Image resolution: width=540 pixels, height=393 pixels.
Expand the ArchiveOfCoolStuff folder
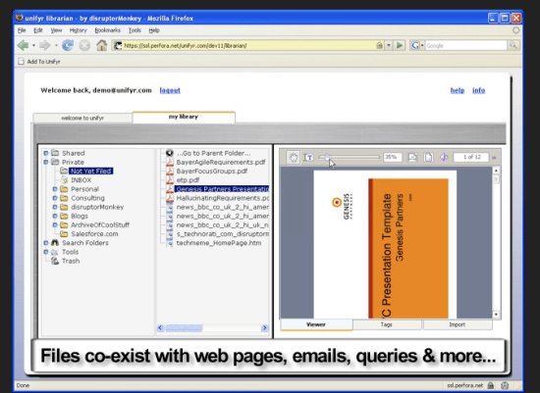[55, 224]
